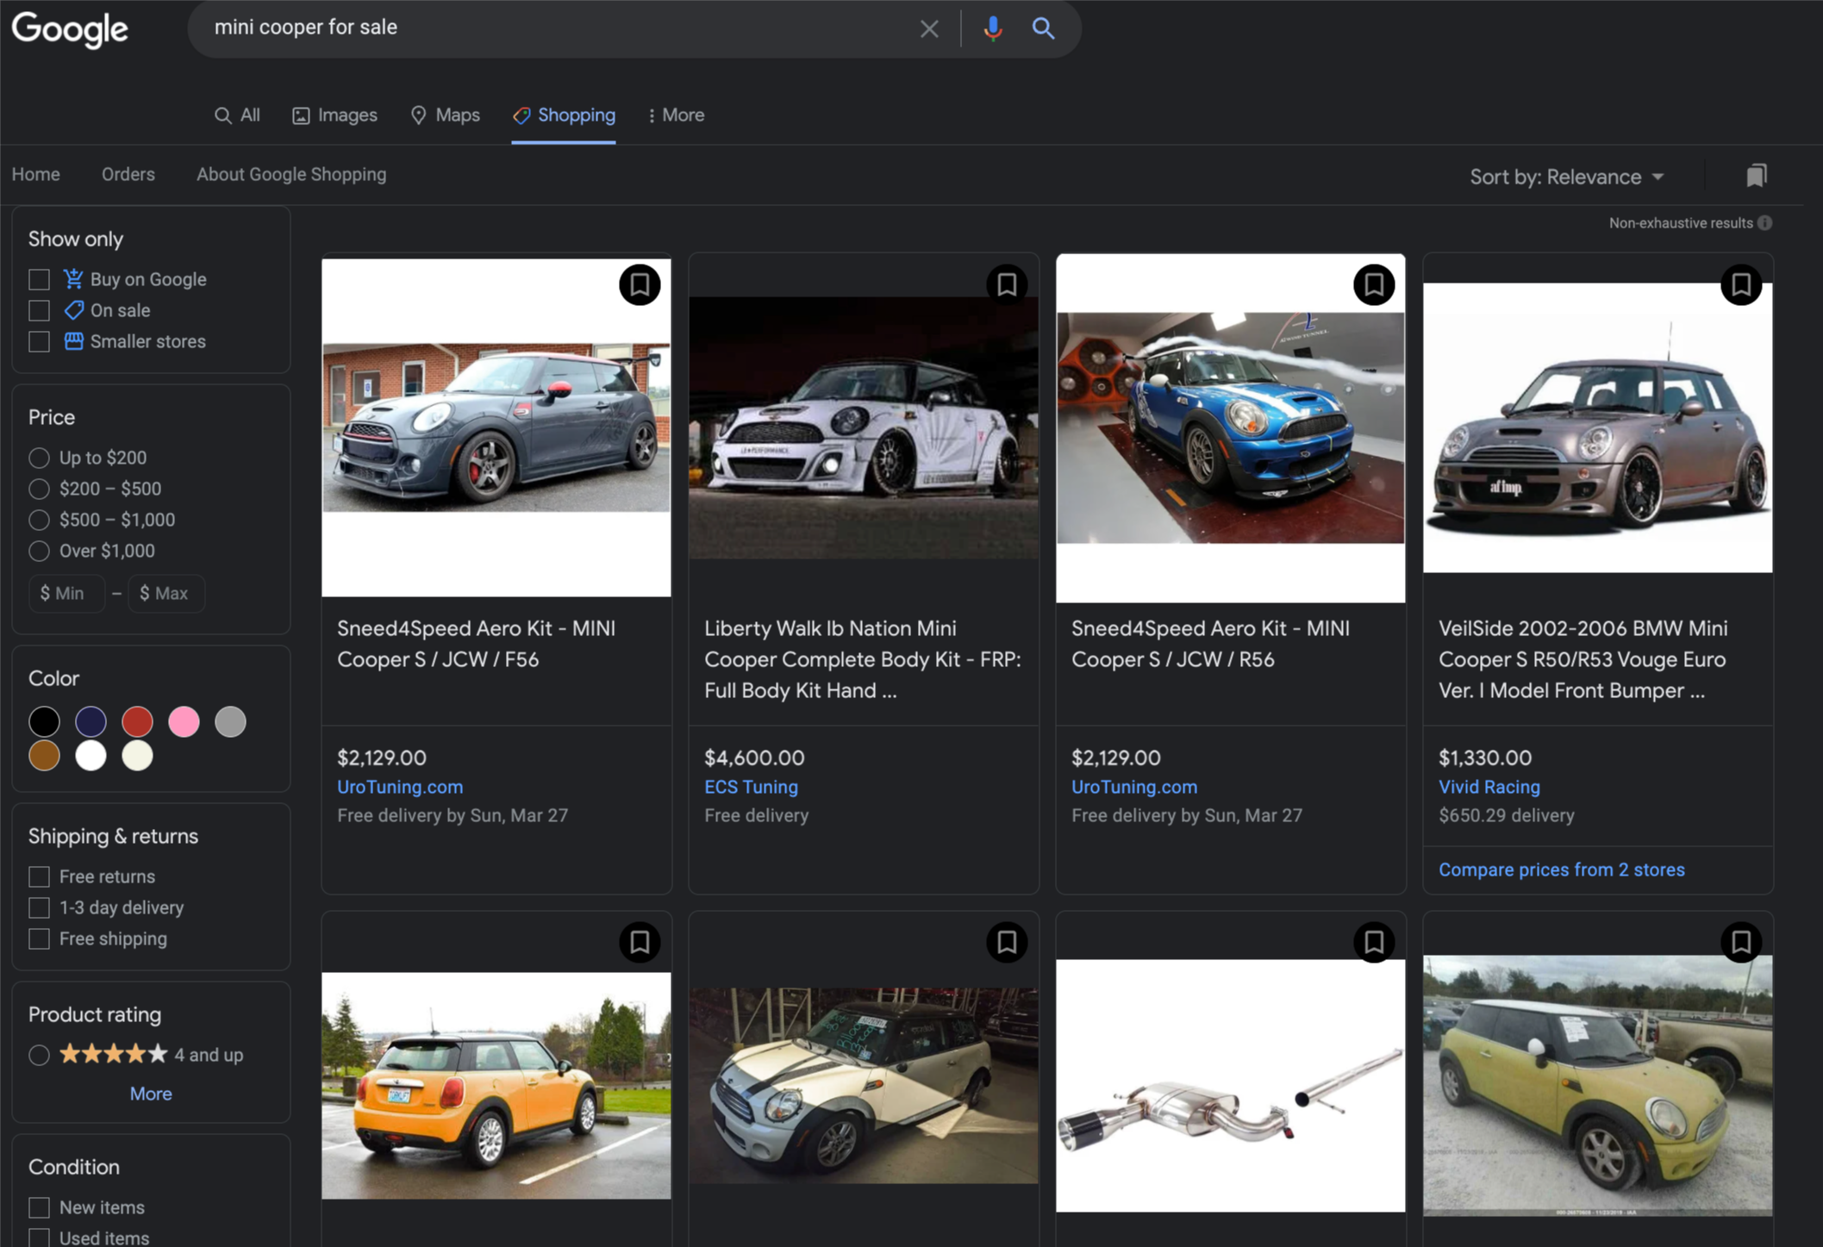Switch to the All results tab
This screenshot has height=1247, width=1823.
pyautogui.click(x=237, y=115)
